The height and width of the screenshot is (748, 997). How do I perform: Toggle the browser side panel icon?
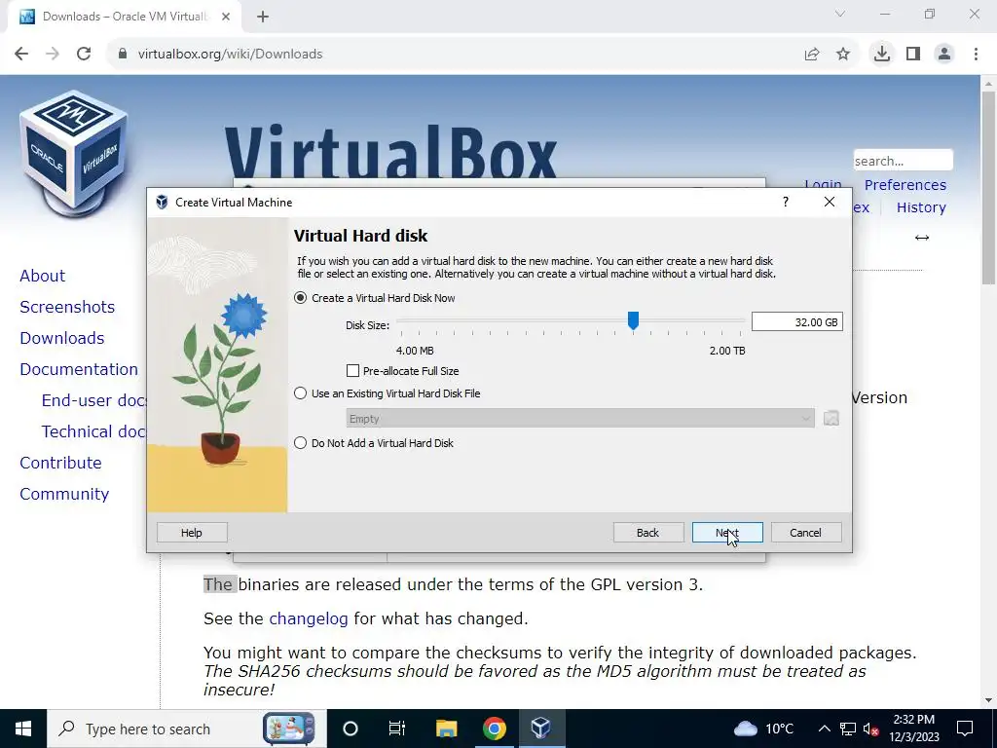click(x=913, y=55)
